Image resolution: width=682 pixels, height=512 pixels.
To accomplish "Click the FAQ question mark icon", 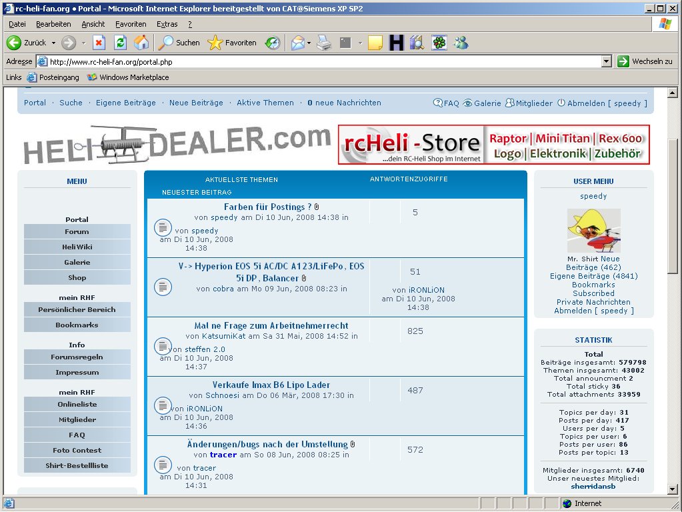I will coord(438,103).
